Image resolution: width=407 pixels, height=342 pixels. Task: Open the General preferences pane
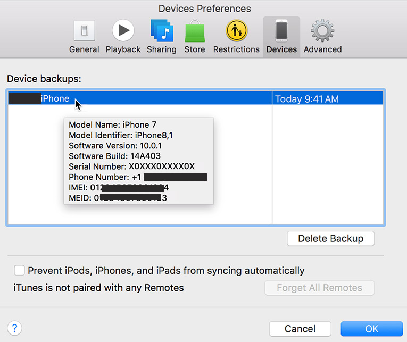[84, 37]
